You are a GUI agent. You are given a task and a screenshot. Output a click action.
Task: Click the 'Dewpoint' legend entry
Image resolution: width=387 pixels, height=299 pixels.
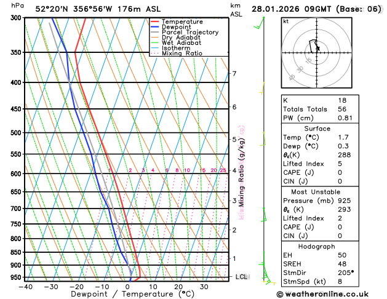pyautogui.click(x=176, y=27)
